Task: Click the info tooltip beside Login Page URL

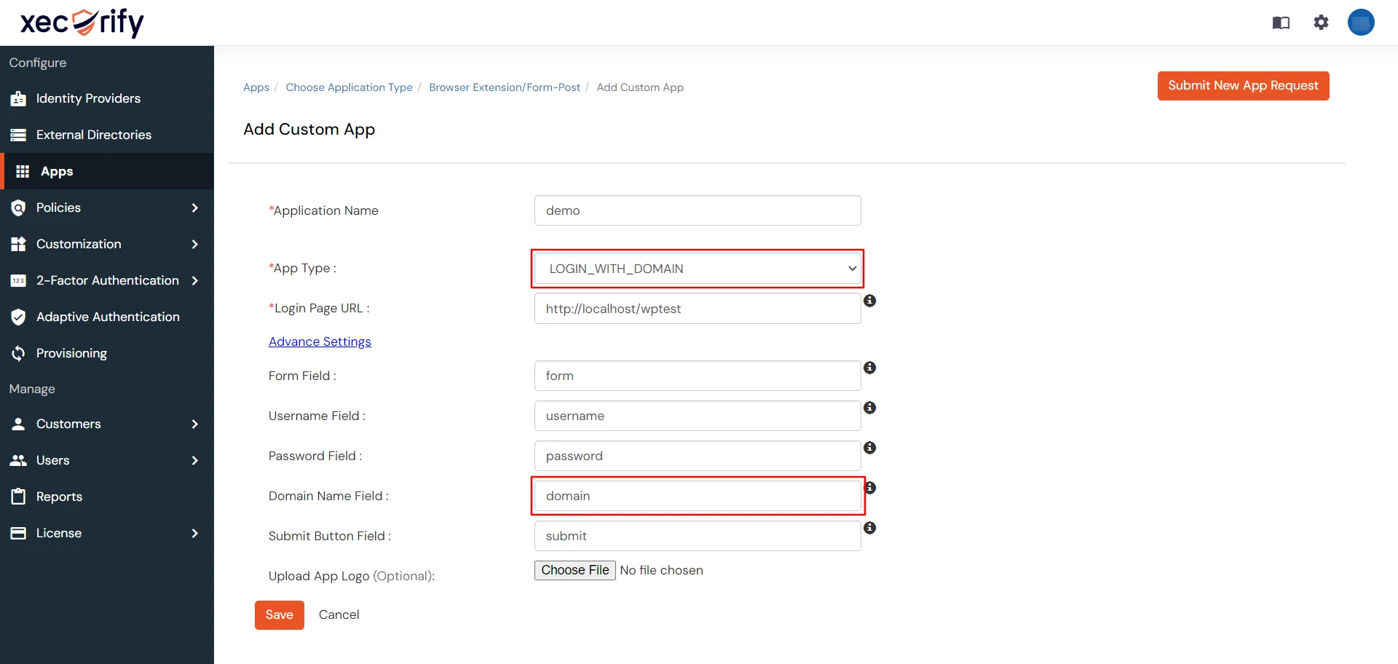Action: tap(870, 300)
